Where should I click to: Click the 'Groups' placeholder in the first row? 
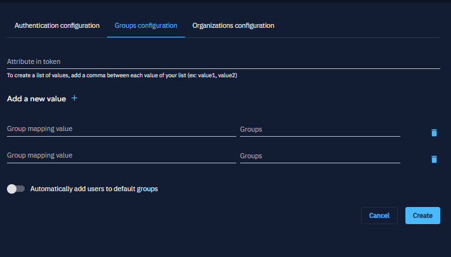(x=251, y=129)
